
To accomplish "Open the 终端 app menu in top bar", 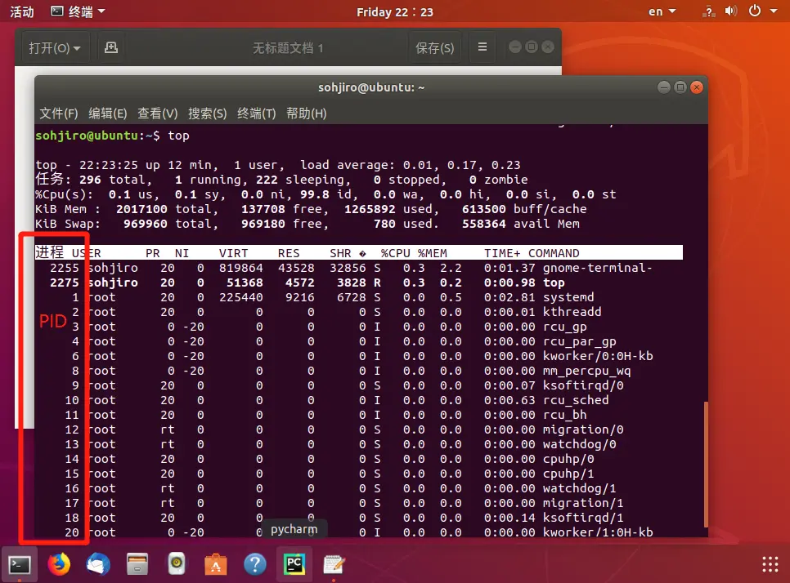I will [x=78, y=11].
